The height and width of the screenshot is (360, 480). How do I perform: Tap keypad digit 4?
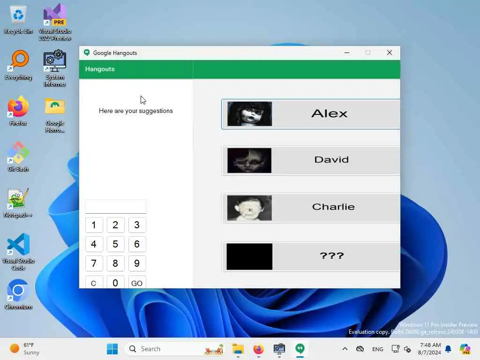point(94,244)
